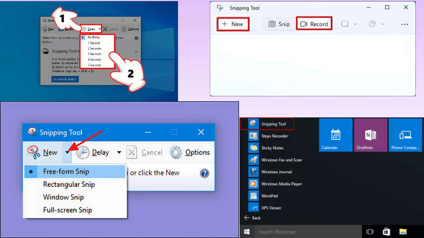Click New in the small Snipping Tool window
Viewport: 424px width, 238px height.
click(48, 29)
